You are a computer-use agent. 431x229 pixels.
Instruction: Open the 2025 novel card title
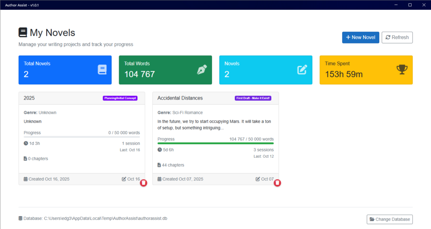tap(29, 98)
